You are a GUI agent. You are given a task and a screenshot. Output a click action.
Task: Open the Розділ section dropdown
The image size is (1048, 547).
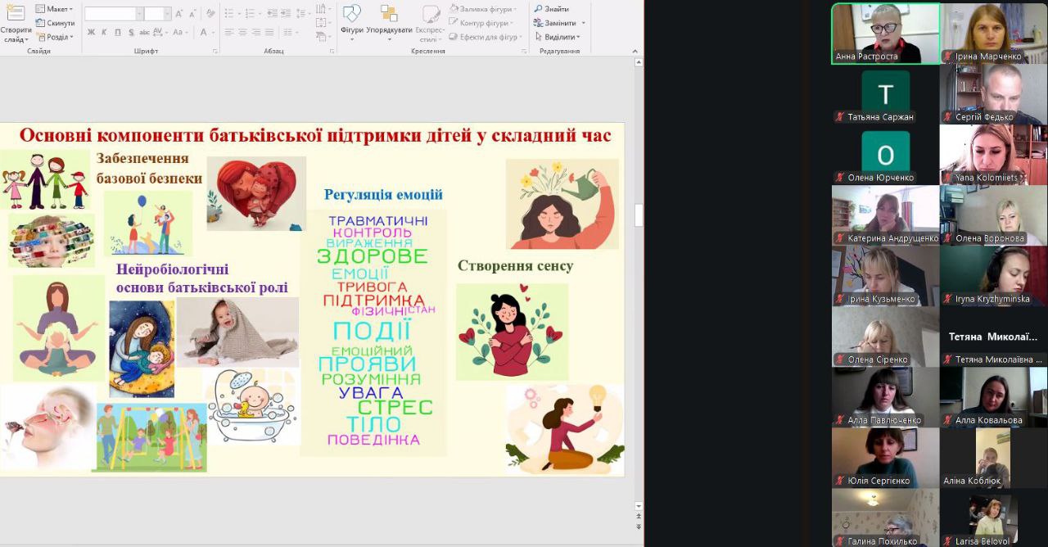56,37
